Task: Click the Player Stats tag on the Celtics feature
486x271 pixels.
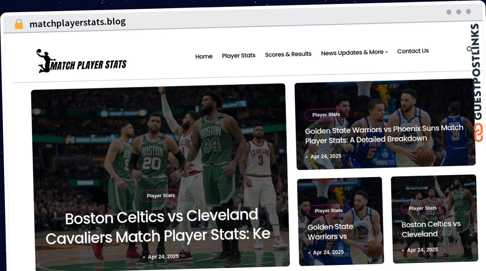Action: click(161, 196)
